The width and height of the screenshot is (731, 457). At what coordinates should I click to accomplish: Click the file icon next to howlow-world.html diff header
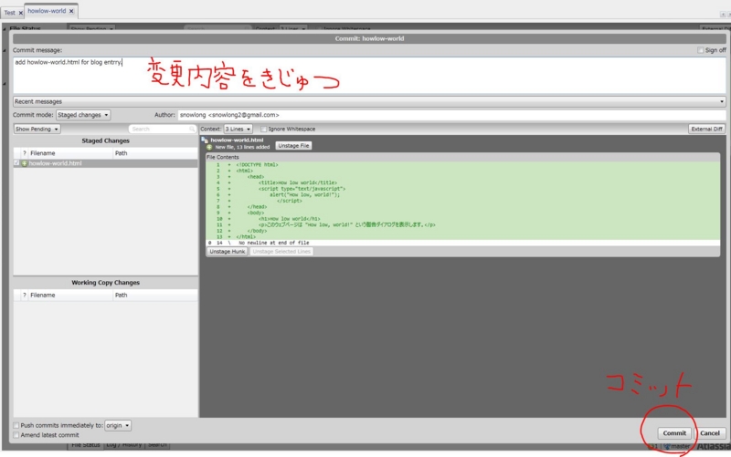point(204,140)
